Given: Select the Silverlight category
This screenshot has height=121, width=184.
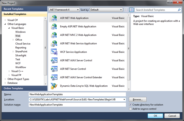Looking at the screenshot, I should [21, 55].
